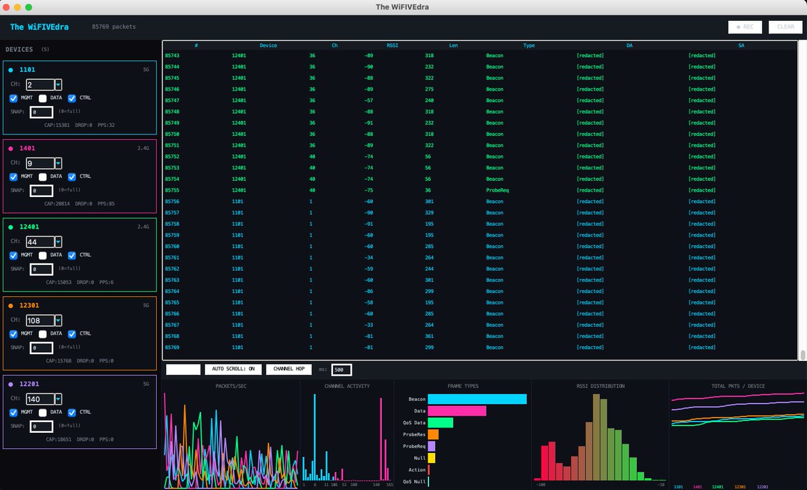Click the REC record button

click(x=746, y=27)
